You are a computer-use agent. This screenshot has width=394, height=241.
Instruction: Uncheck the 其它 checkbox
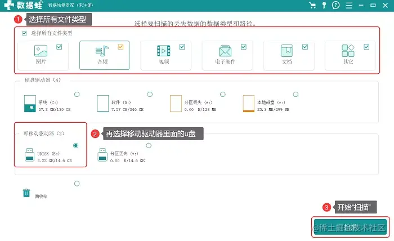click(x=366, y=47)
